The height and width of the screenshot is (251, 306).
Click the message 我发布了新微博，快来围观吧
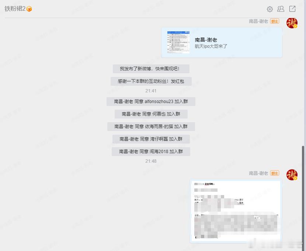[151, 69]
